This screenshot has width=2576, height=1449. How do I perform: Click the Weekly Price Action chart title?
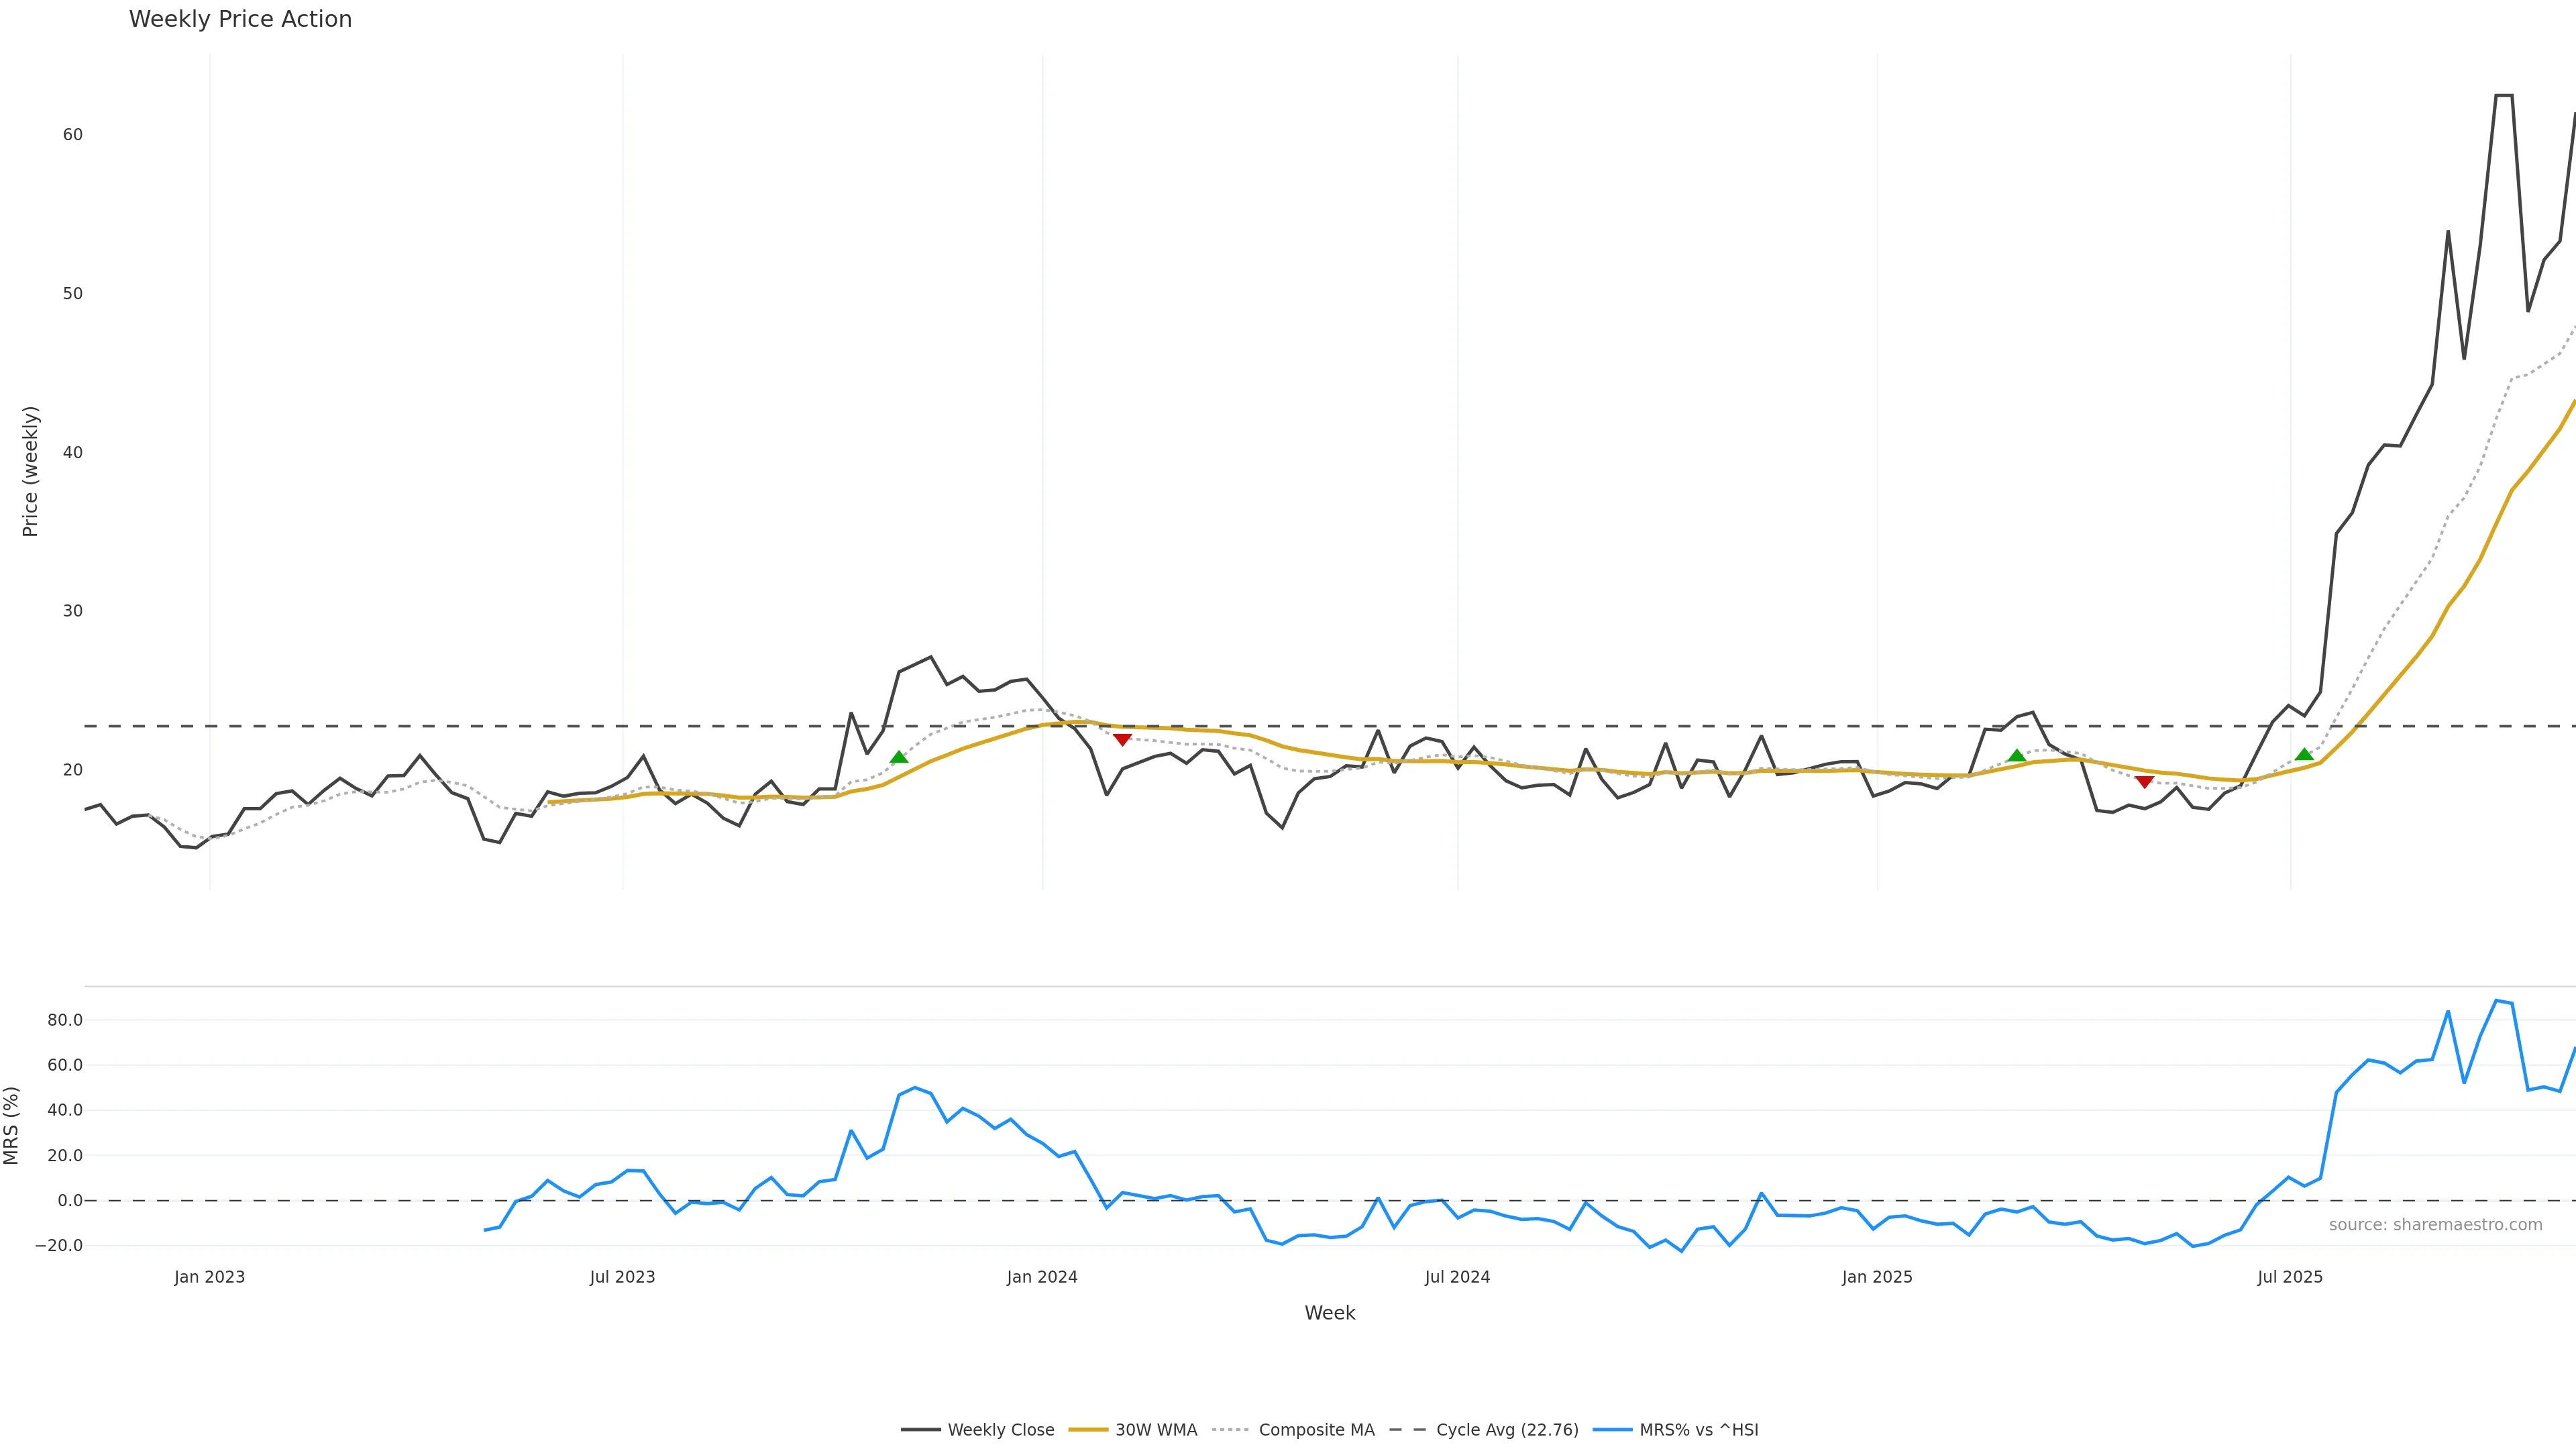pyautogui.click(x=240, y=19)
